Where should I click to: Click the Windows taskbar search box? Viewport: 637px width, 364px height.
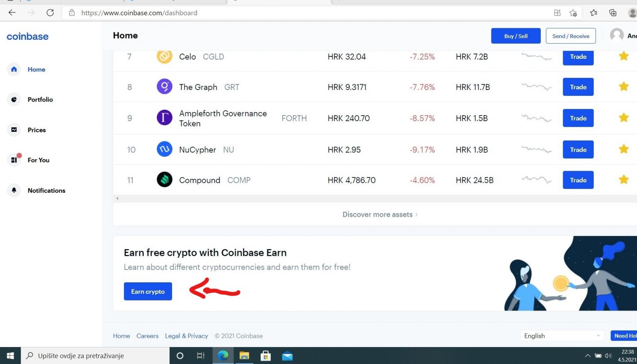95,356
